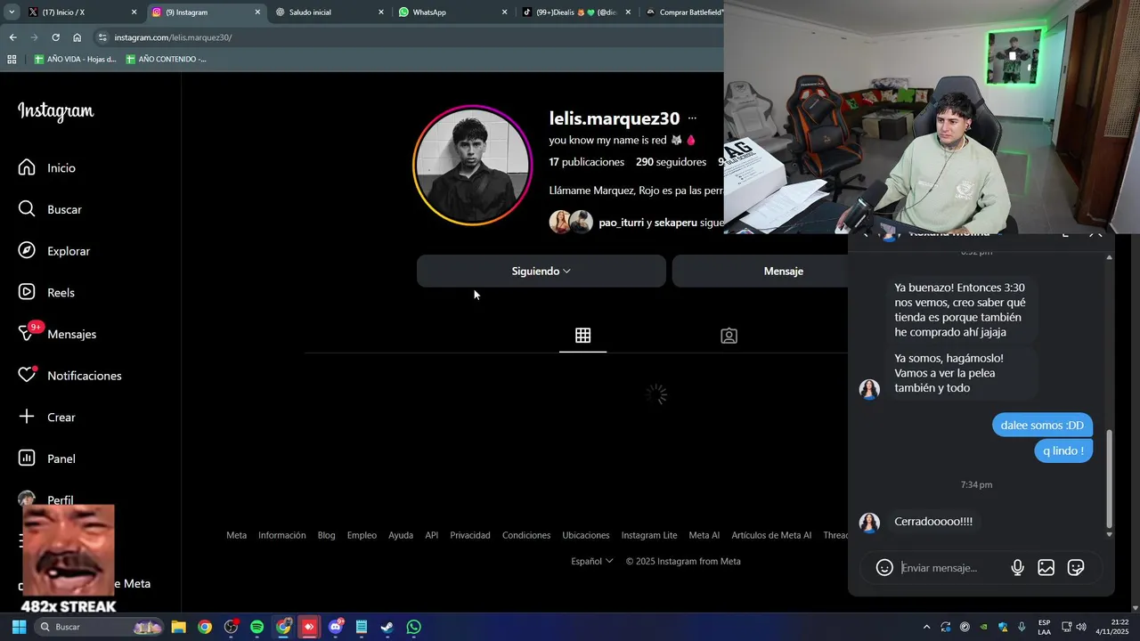Open Meta AI footer link
The width and height of the screenshot is (1140, 641).
[704, 535]
